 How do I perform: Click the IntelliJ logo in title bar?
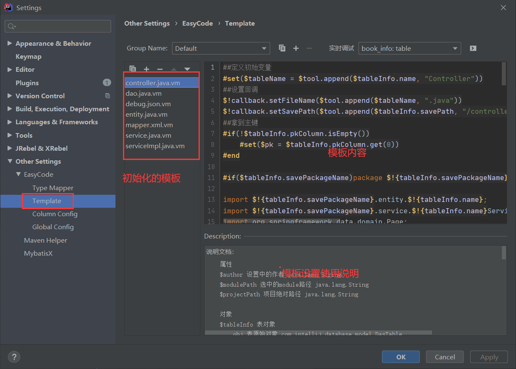tap(9, 8)
